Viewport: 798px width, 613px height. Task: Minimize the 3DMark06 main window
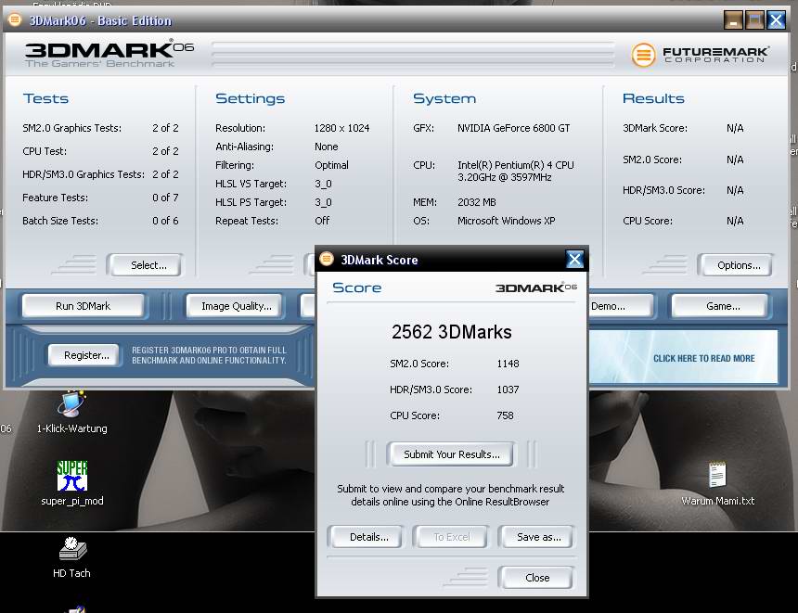[733, 20]
